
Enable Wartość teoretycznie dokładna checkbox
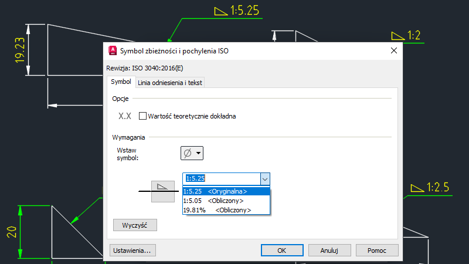click(142, 116)
